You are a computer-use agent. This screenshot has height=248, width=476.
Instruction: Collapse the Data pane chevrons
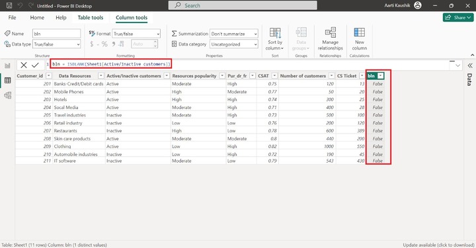coord(470,65)
